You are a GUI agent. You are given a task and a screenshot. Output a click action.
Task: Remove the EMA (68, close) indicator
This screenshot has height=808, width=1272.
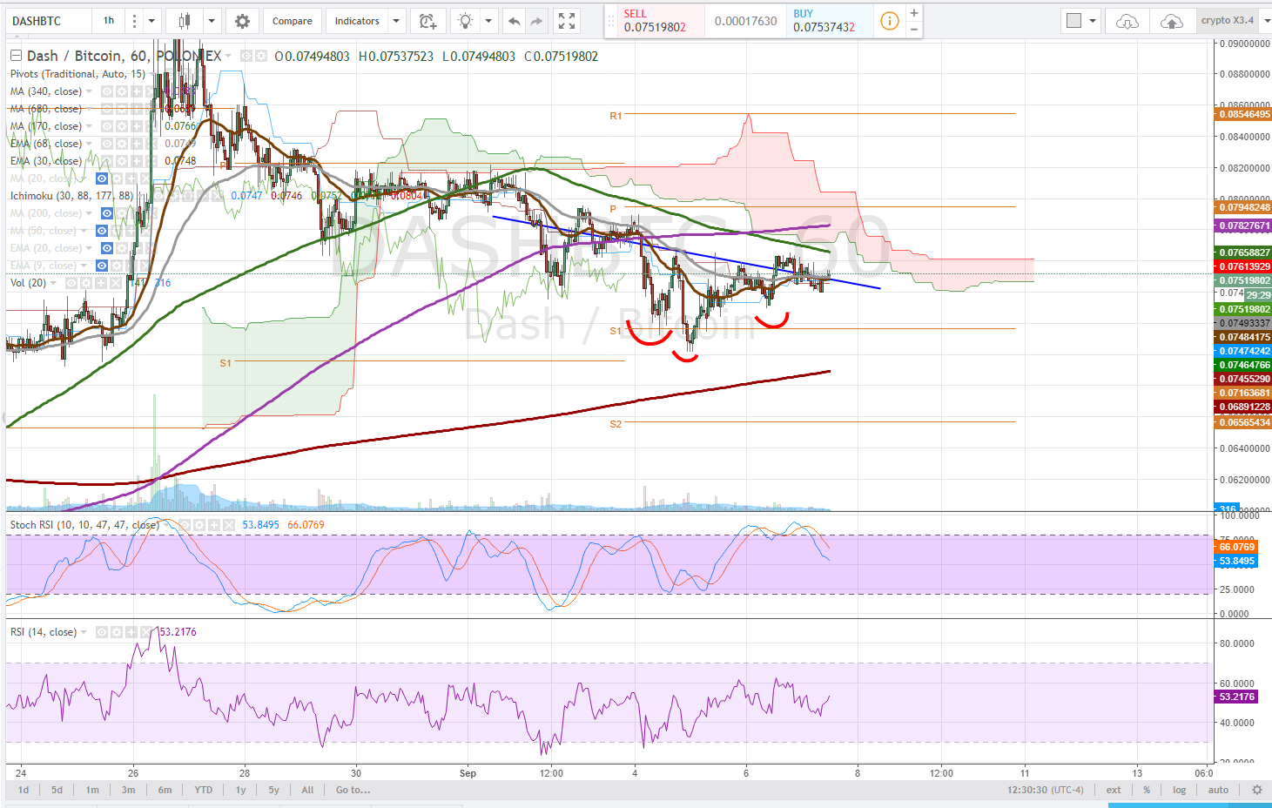(150, 144)
